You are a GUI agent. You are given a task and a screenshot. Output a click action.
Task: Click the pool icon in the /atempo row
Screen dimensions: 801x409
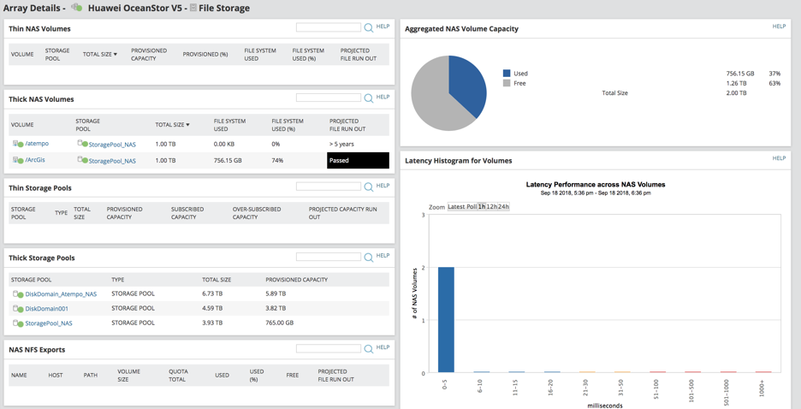click(82, 144)
